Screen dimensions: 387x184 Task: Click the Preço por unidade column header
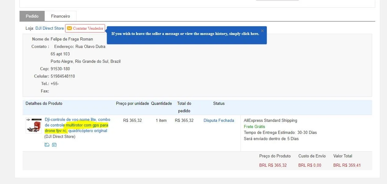(x=133, y=103)
